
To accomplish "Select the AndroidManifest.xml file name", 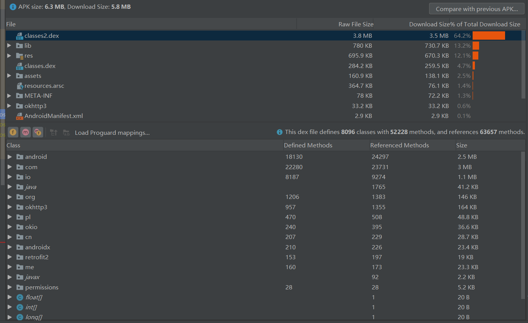I will click(x=53, y=116).
